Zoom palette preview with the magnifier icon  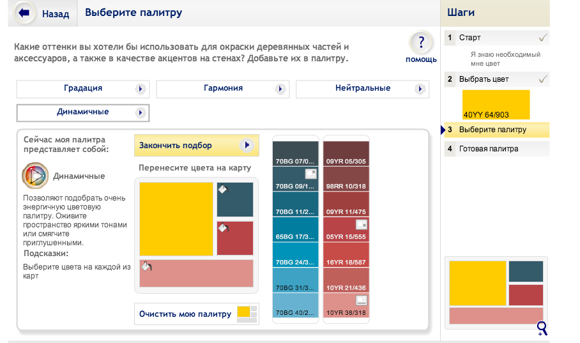542,329
